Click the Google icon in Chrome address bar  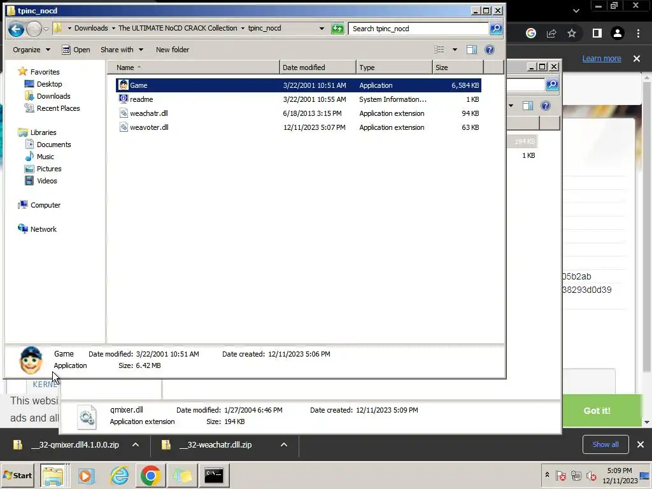531,33
